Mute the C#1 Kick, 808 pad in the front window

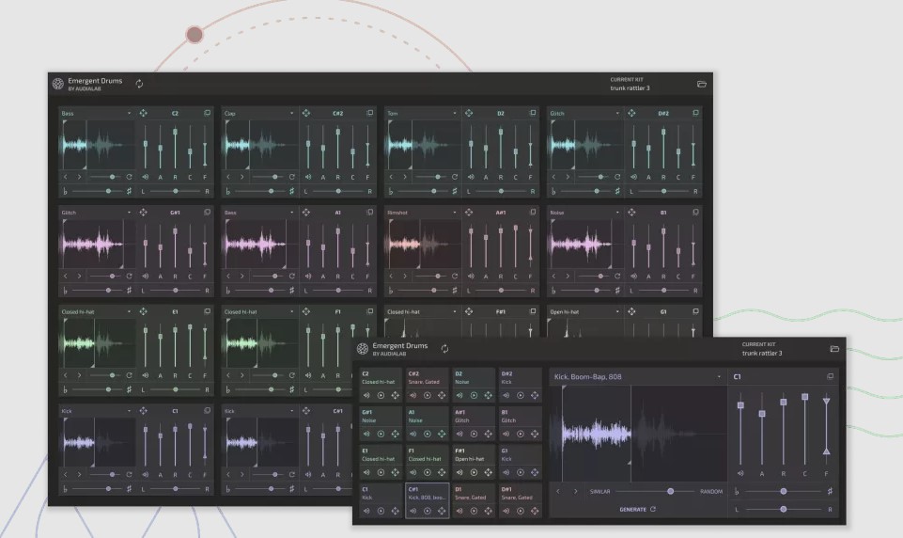click(x=413, y=511)
